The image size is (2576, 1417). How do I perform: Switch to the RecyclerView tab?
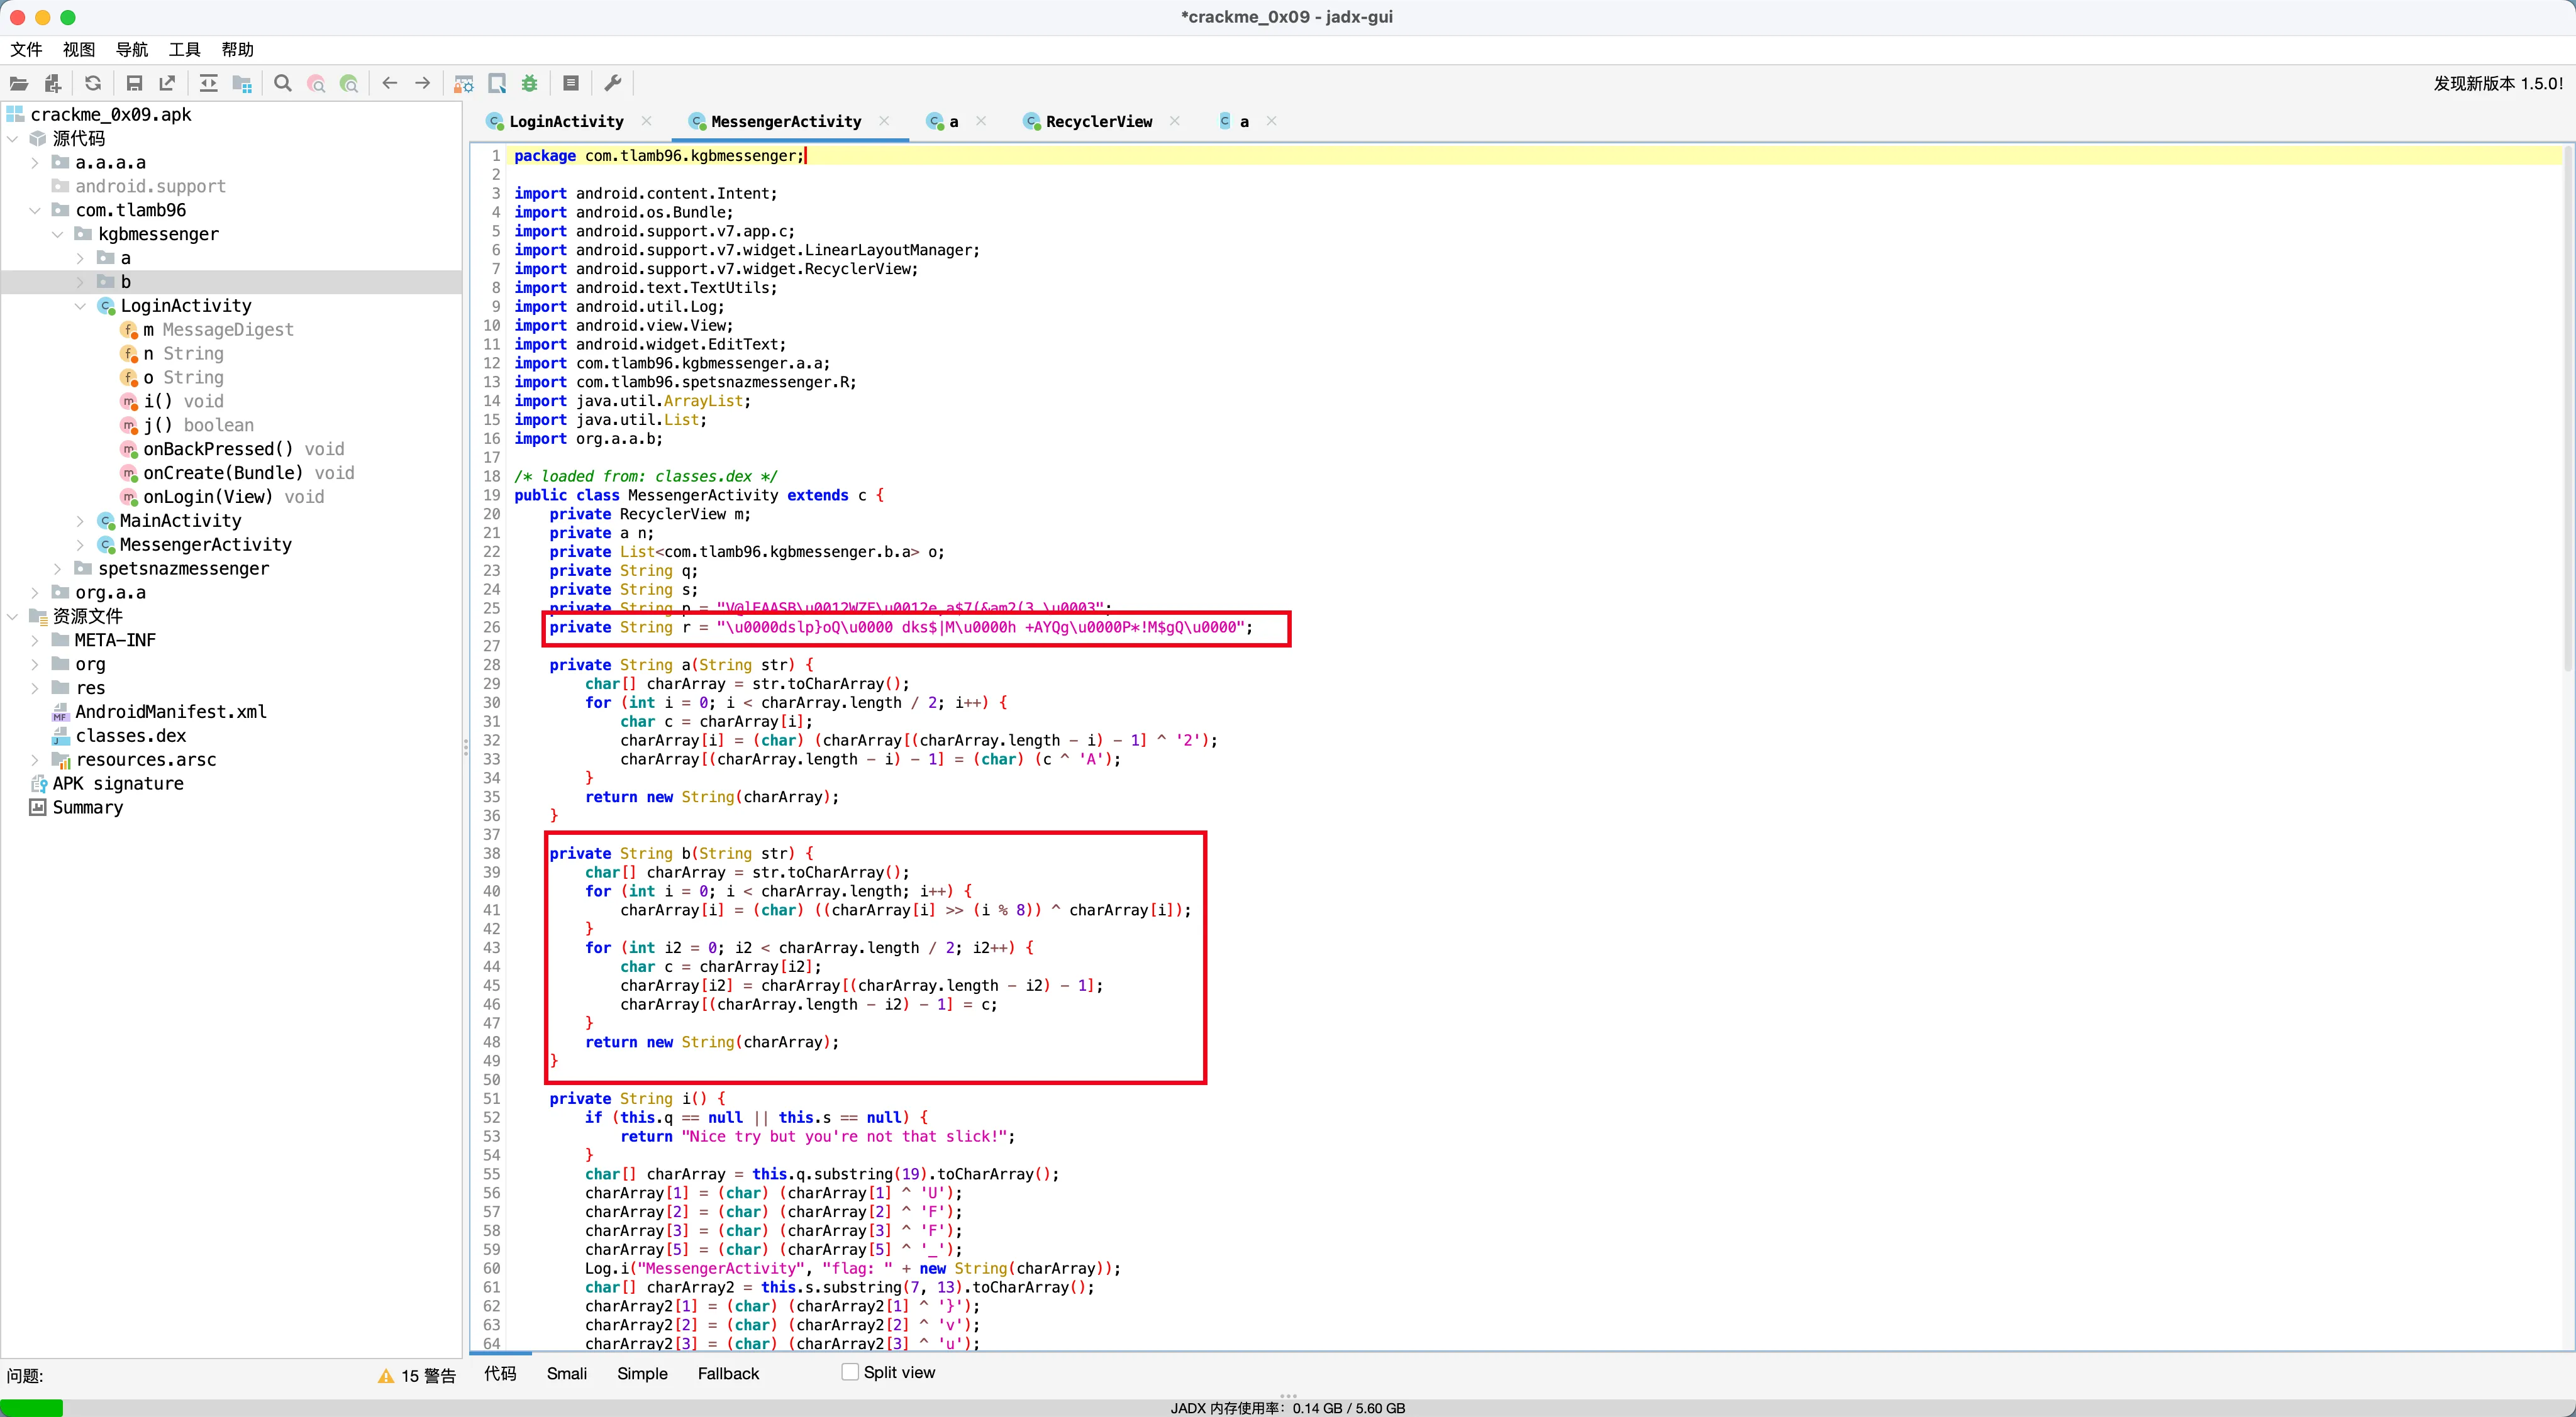point(1098,121)
